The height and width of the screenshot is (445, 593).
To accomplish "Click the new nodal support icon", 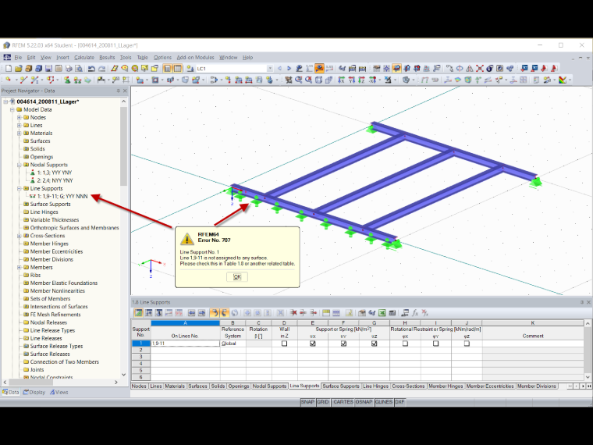I will click(67, 80).
